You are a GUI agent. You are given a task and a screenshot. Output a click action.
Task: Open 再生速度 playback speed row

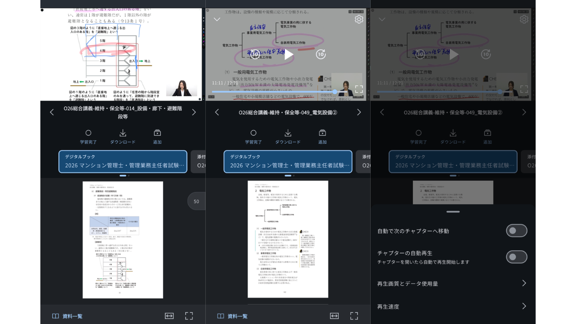click(x=453, y=306)
